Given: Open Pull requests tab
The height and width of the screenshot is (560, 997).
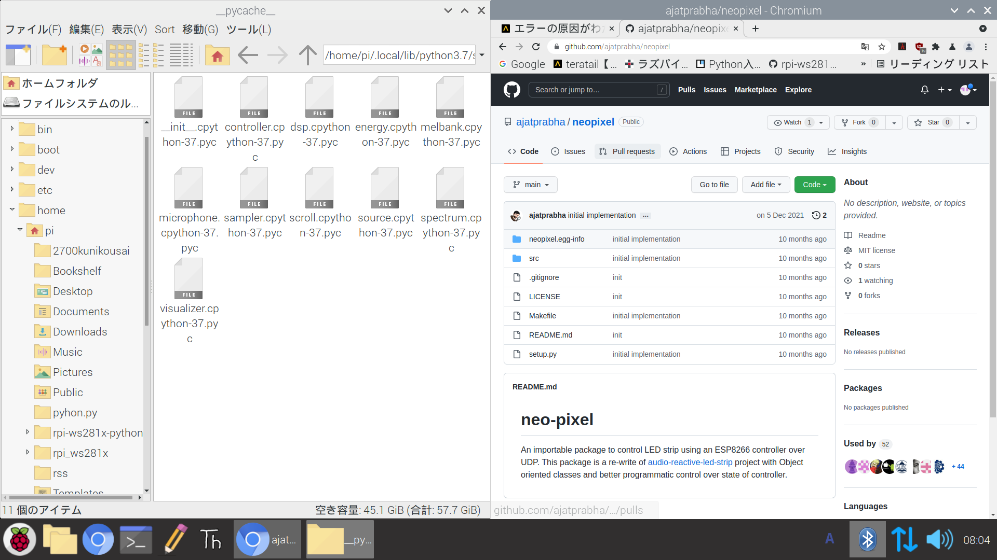Looking at the screenshot, I should pyautogui.click(x=627, y=151).
